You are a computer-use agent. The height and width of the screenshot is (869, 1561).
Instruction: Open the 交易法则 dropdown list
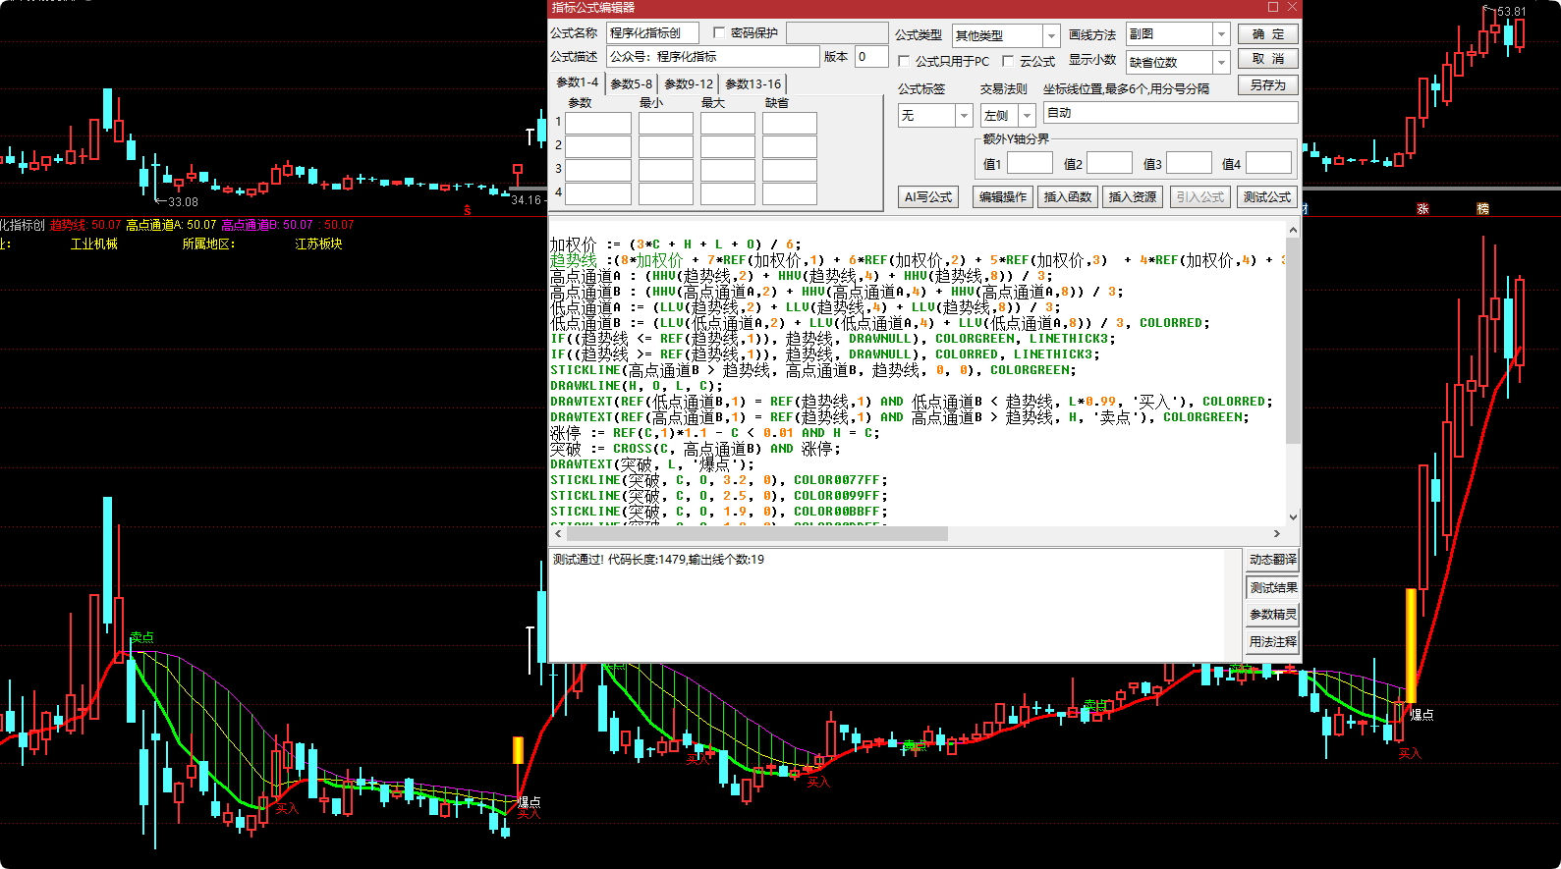coord(1027,116)
